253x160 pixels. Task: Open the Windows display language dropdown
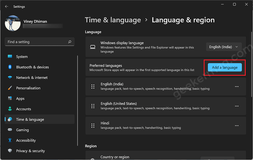pos(224,47)
